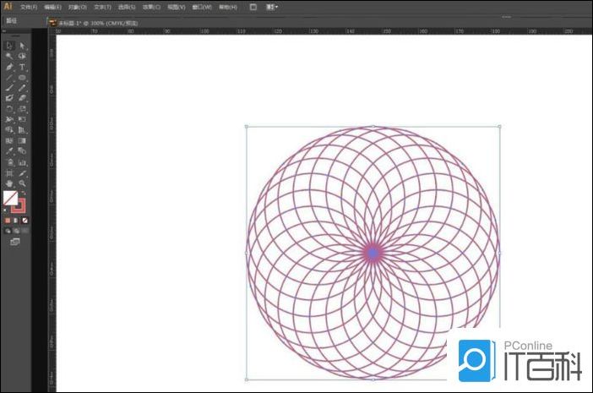The width and height of the screenshot is (593, 393).
Task: Select the Zoom magnifier tool
Action: pos(23,183)
